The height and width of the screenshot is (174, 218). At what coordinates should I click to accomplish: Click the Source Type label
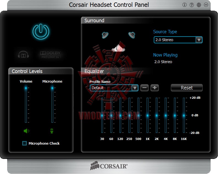point(165,32)
